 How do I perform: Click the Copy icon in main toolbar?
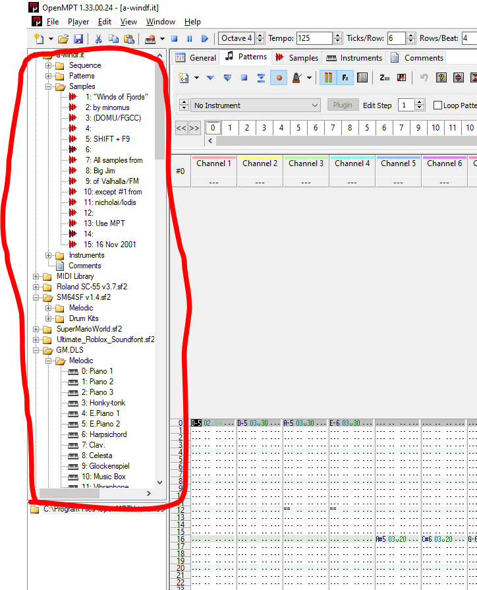coord(113,38)
